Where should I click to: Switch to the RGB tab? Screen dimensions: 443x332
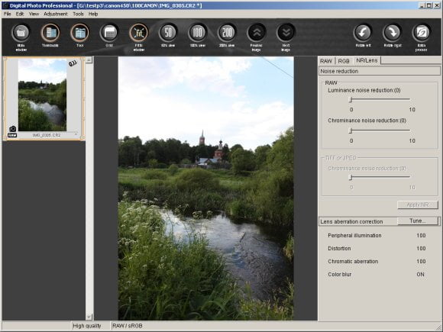pyautogui.click(x=344, y=61)
